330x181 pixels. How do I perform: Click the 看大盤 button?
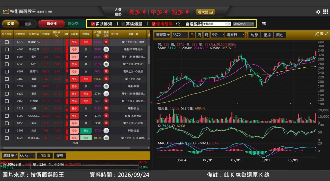tap(205, 12)
